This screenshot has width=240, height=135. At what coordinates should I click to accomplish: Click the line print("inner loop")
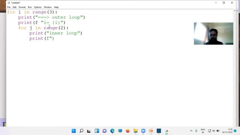[56, 33]
